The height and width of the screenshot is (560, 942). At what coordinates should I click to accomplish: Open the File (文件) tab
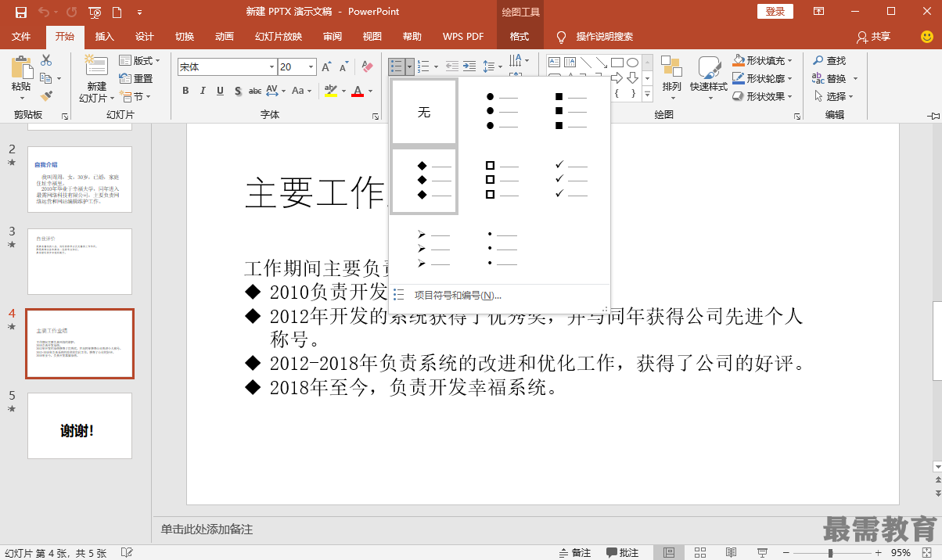click(x=21, y=37)
